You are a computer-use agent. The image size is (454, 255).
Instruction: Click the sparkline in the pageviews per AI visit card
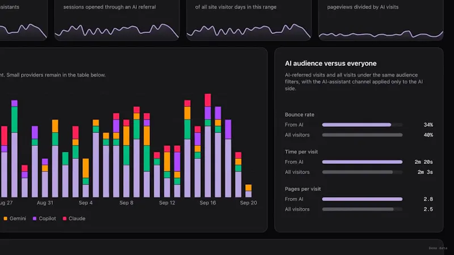[381, 34]
